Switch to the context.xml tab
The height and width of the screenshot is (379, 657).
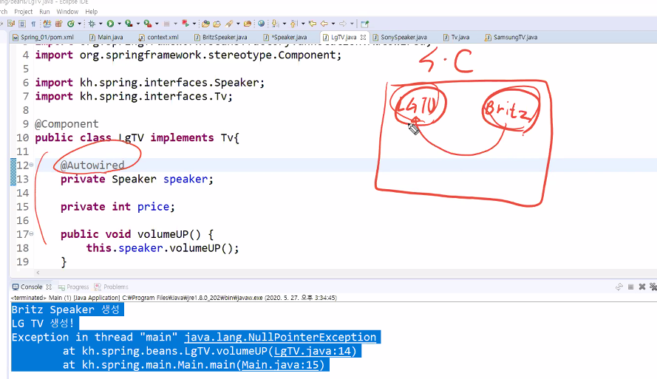[159, 37]
